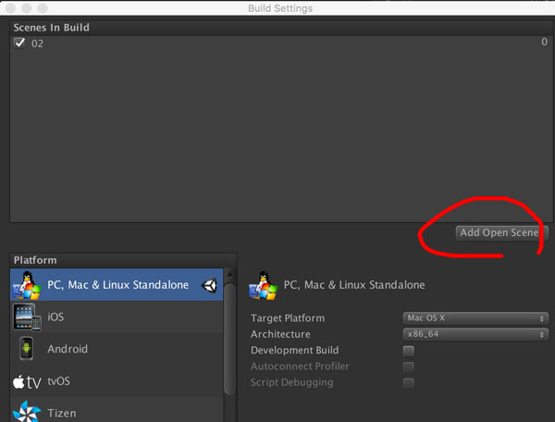Click the Apple TV icon
This screenshot has height=422, width=555.
tap(27, 382)
